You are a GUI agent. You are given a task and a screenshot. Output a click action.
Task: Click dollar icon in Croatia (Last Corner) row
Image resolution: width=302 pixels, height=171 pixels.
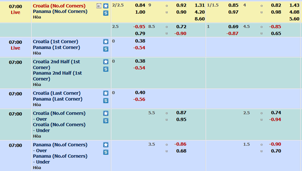pos(106,101)
